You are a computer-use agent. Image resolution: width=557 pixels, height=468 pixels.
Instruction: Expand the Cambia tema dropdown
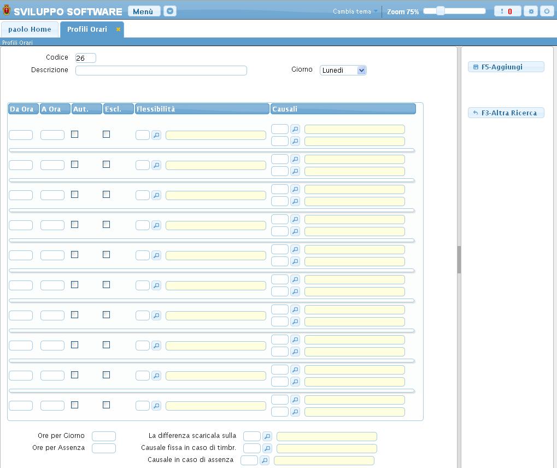coord(355,11)
